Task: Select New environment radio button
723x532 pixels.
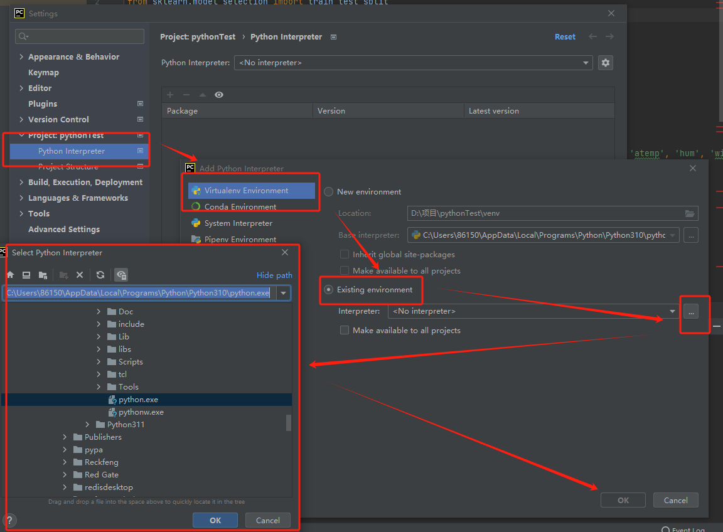Action: pyautogui.click(x=328, y=192)
